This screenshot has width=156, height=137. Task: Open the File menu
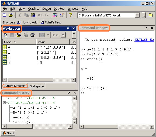5,9
